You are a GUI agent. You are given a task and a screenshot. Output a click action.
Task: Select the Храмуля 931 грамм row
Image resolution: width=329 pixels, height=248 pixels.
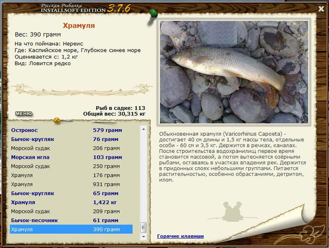click(71, 184)
